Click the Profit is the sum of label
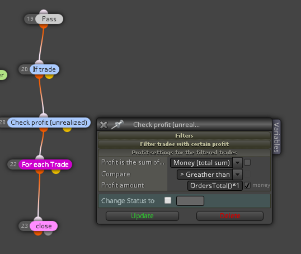 [x=133, y=162]
